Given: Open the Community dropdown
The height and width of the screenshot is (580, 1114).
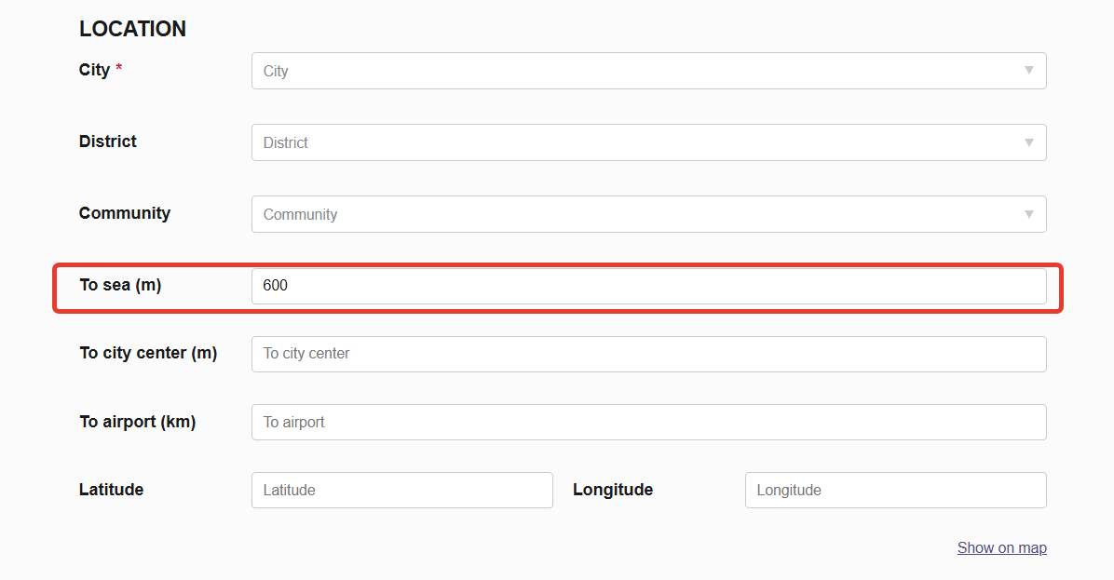Looking at the screenshot, I should [x=633, y=215].
